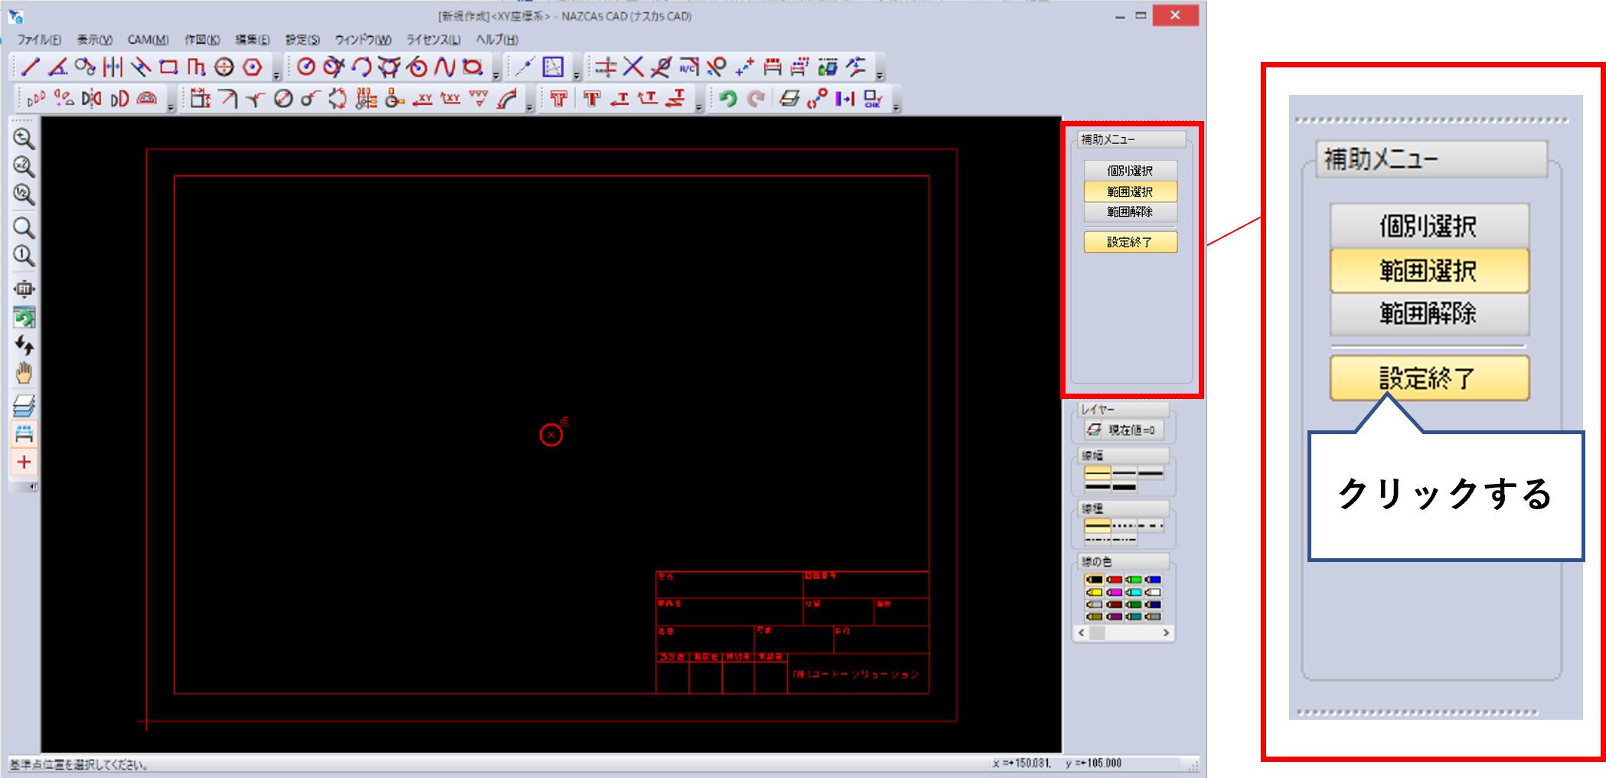
Task: Select the angled line tool
Action: click(58, 67)
